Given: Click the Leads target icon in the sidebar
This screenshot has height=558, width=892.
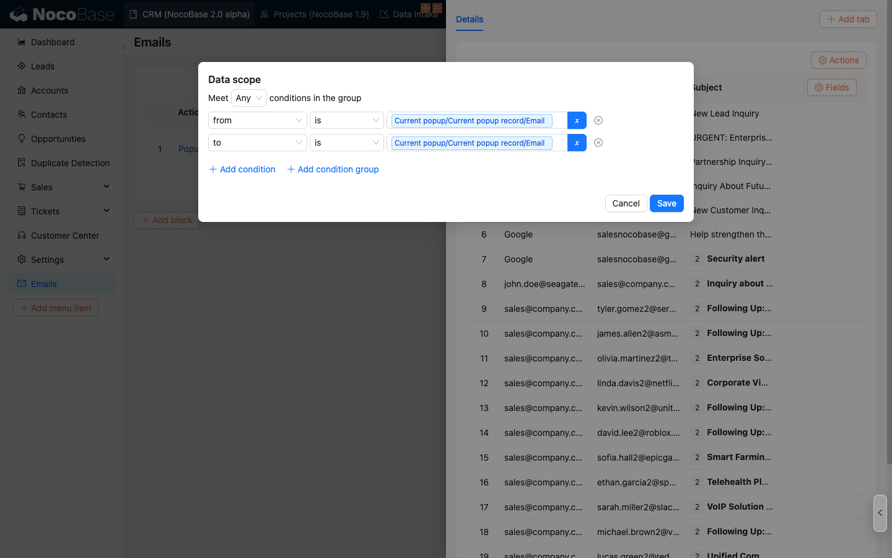Looking at the screenshot, I should point(22,66).
